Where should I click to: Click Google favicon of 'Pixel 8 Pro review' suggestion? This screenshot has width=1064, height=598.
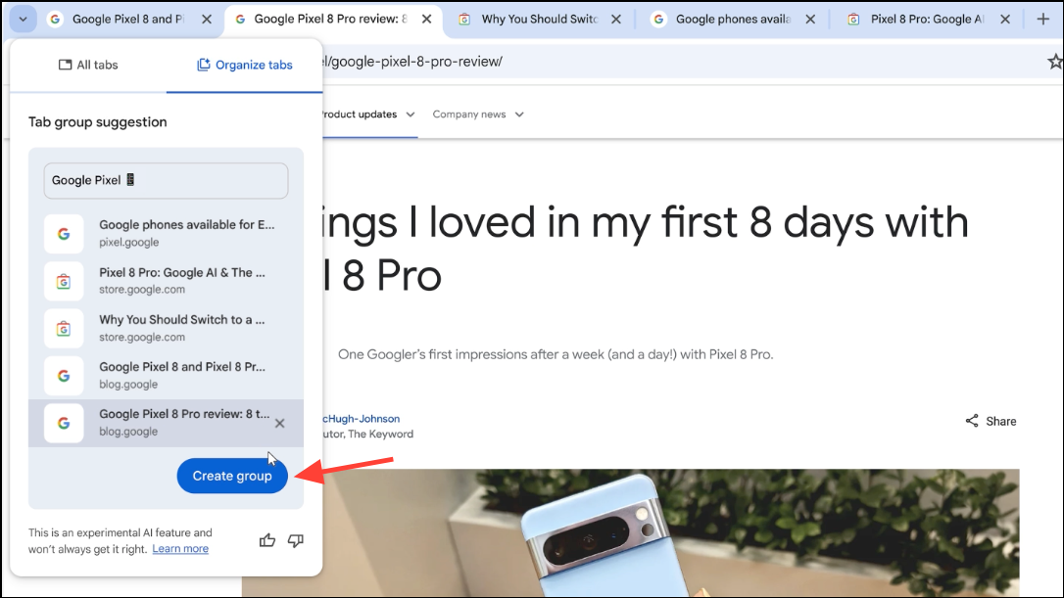pos(64,423)
